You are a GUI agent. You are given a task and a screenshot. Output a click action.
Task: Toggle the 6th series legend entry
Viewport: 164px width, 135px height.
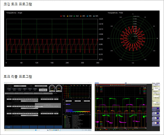(96, 16)
